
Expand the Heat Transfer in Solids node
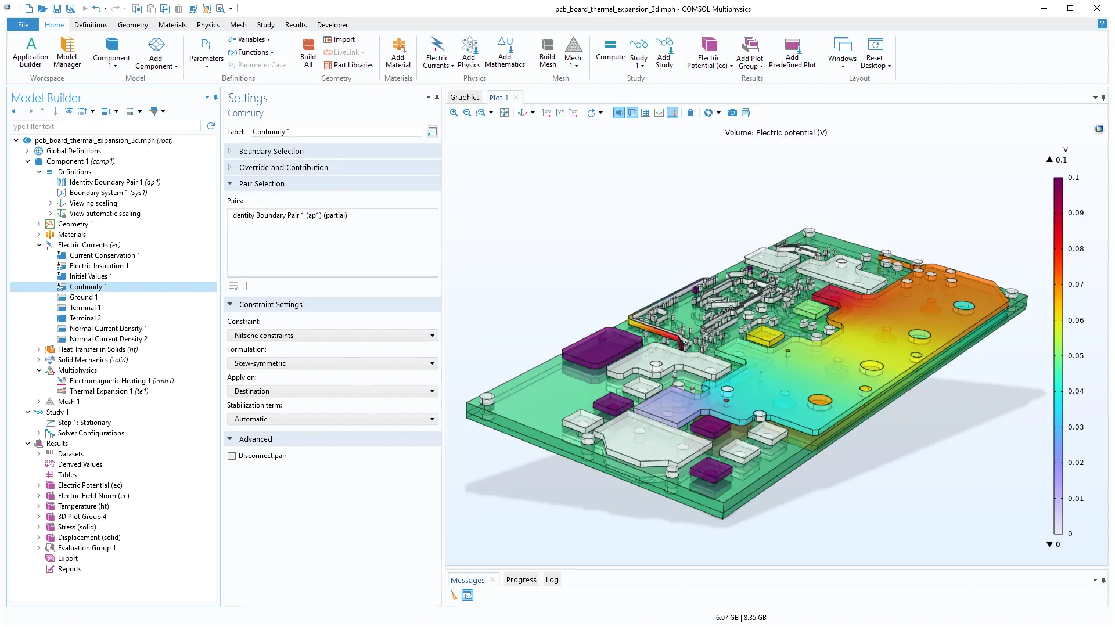tap(39, 349)
